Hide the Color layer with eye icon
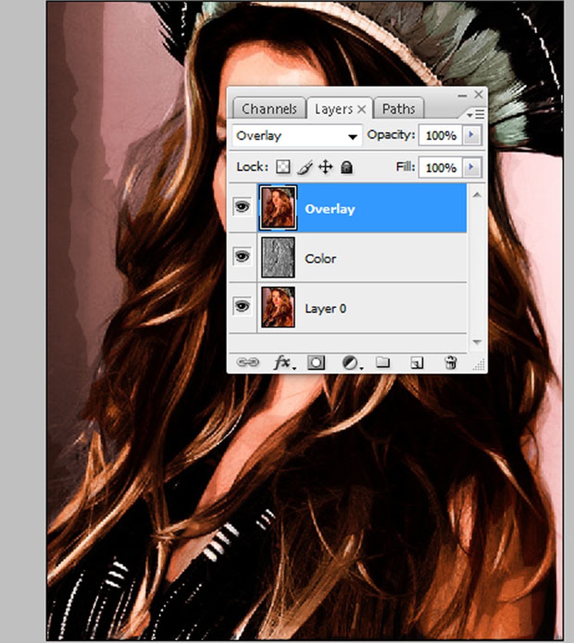 [x=242, y=257]
